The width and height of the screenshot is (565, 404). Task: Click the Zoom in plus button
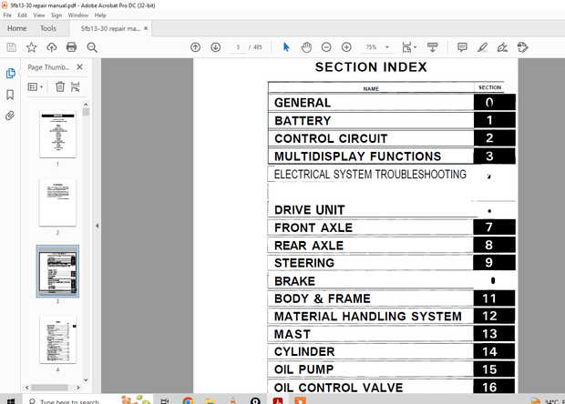346,47
